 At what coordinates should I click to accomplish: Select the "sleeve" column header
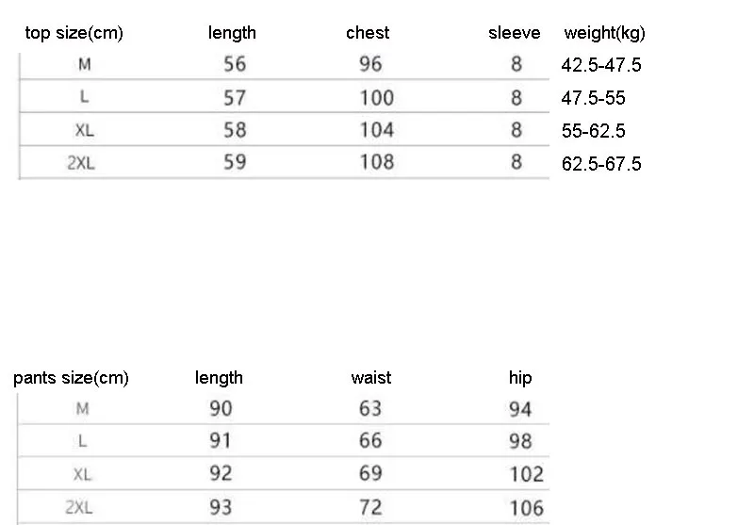514,33
